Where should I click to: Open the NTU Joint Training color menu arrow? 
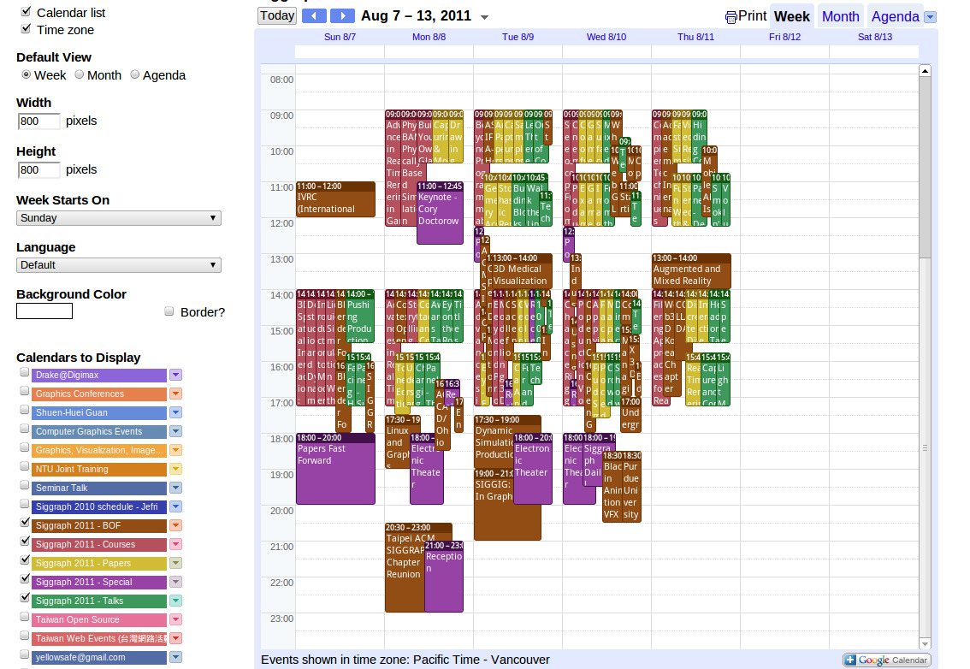[x=175, y=469]
